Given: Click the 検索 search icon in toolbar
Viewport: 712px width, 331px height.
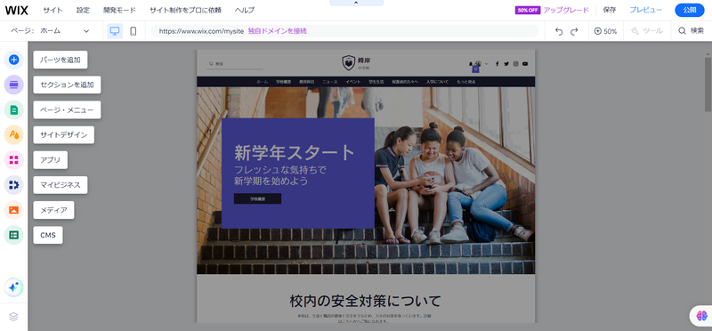Looking at the screenshot, I should [691, 31].
